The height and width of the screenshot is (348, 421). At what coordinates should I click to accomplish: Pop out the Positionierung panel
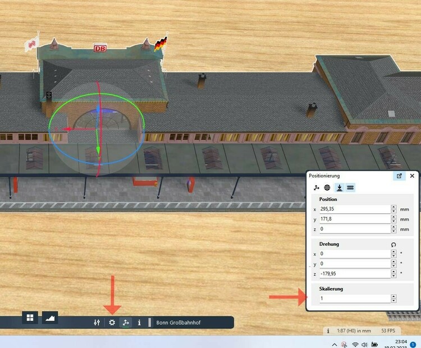[x=399, y=176]
